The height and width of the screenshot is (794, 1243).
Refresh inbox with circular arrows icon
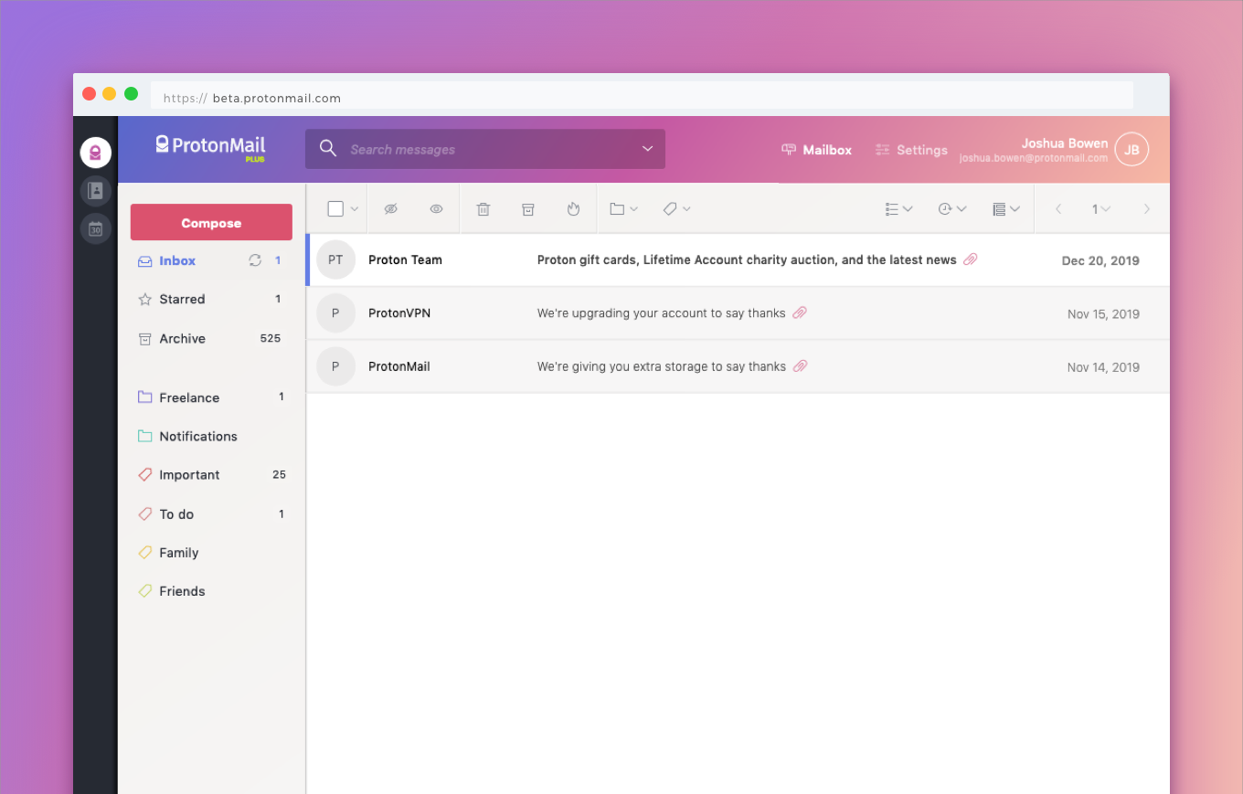[255, 260]
